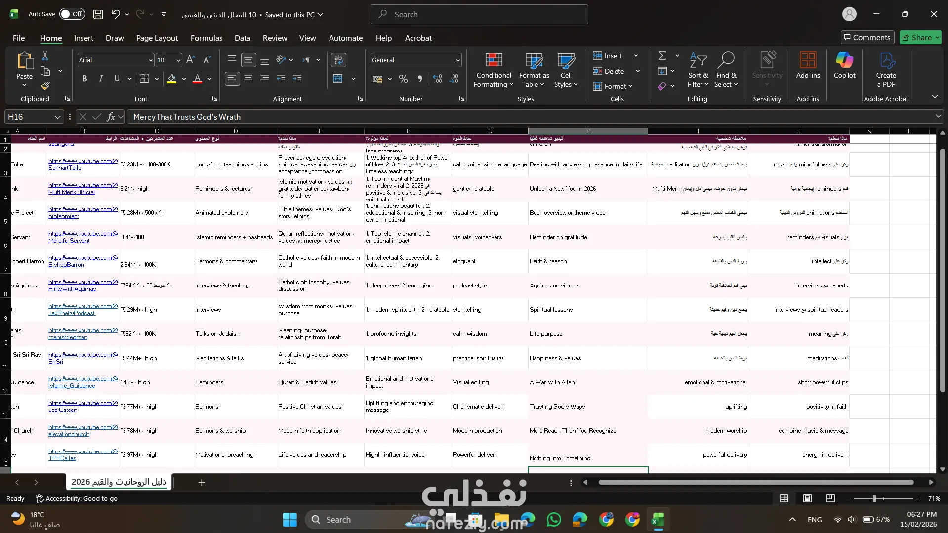Click the Increase Indent icon
The width and height of the screenshot is (948, 533).
pyautogui.click(x=297, y=79)
